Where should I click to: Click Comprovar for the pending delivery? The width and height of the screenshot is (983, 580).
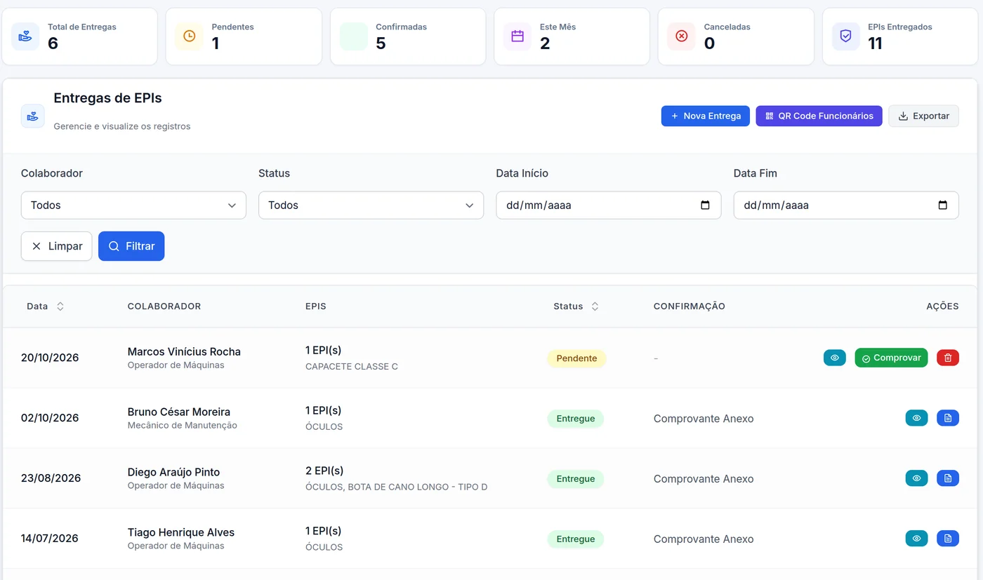[x=891, y=358]
